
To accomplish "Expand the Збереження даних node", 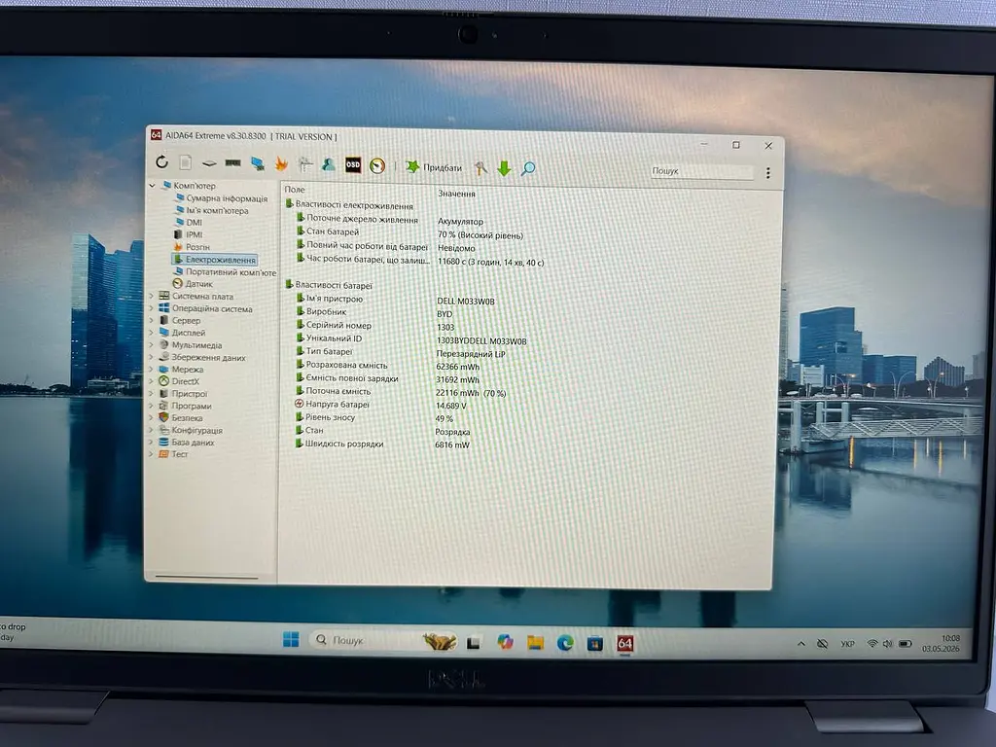I will 151,357.
